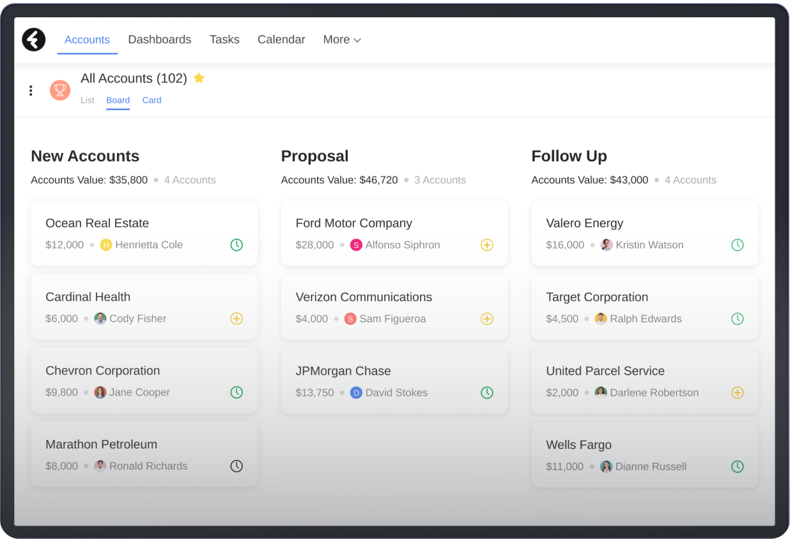Switch to the Card view

tap(151, 100)
